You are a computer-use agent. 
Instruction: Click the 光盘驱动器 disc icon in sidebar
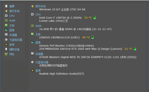[x=6, y=40]
